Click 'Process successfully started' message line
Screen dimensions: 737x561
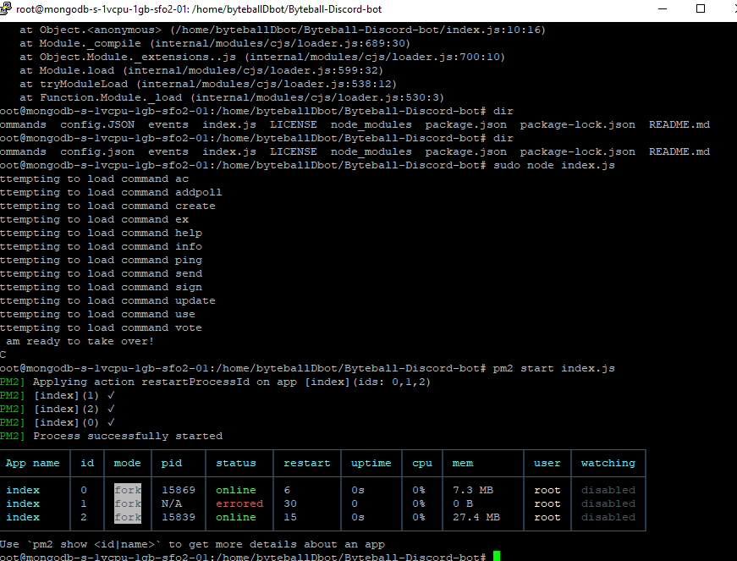[128, 436]
